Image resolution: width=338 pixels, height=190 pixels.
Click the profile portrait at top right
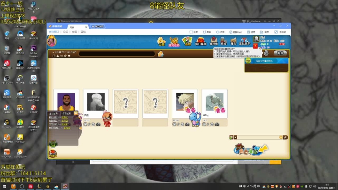(x=256, y=39)
